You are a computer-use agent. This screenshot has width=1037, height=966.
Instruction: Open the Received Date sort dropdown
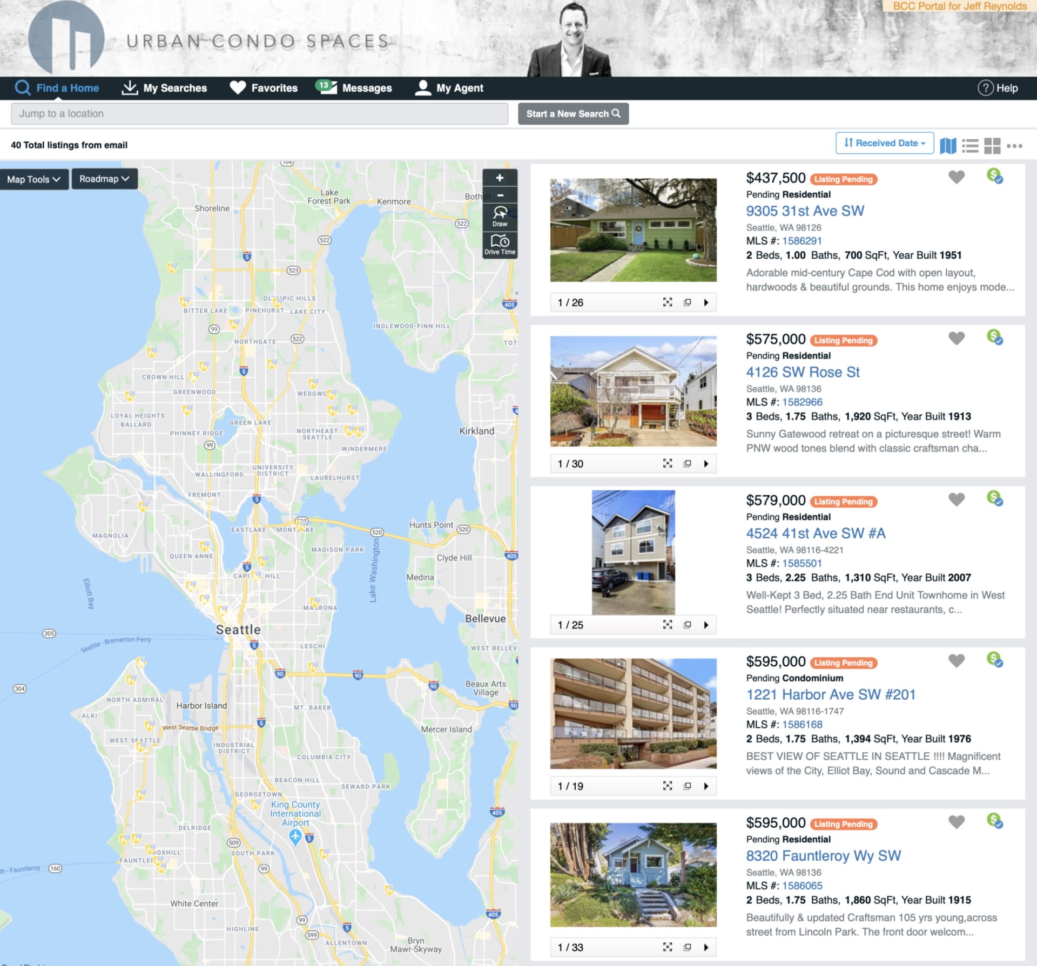coord(884,143)
